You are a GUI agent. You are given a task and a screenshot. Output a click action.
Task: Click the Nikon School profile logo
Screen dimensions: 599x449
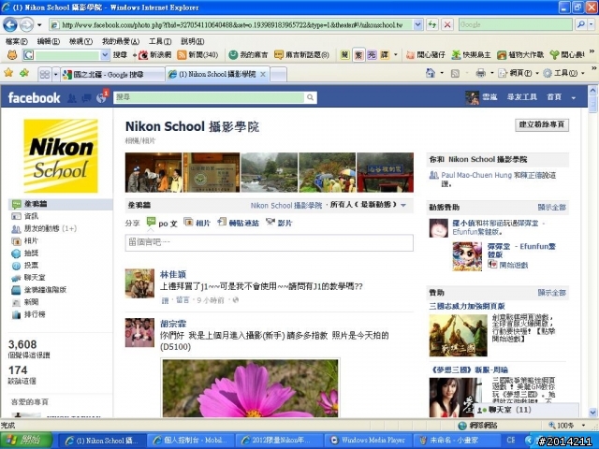(61, 156)
